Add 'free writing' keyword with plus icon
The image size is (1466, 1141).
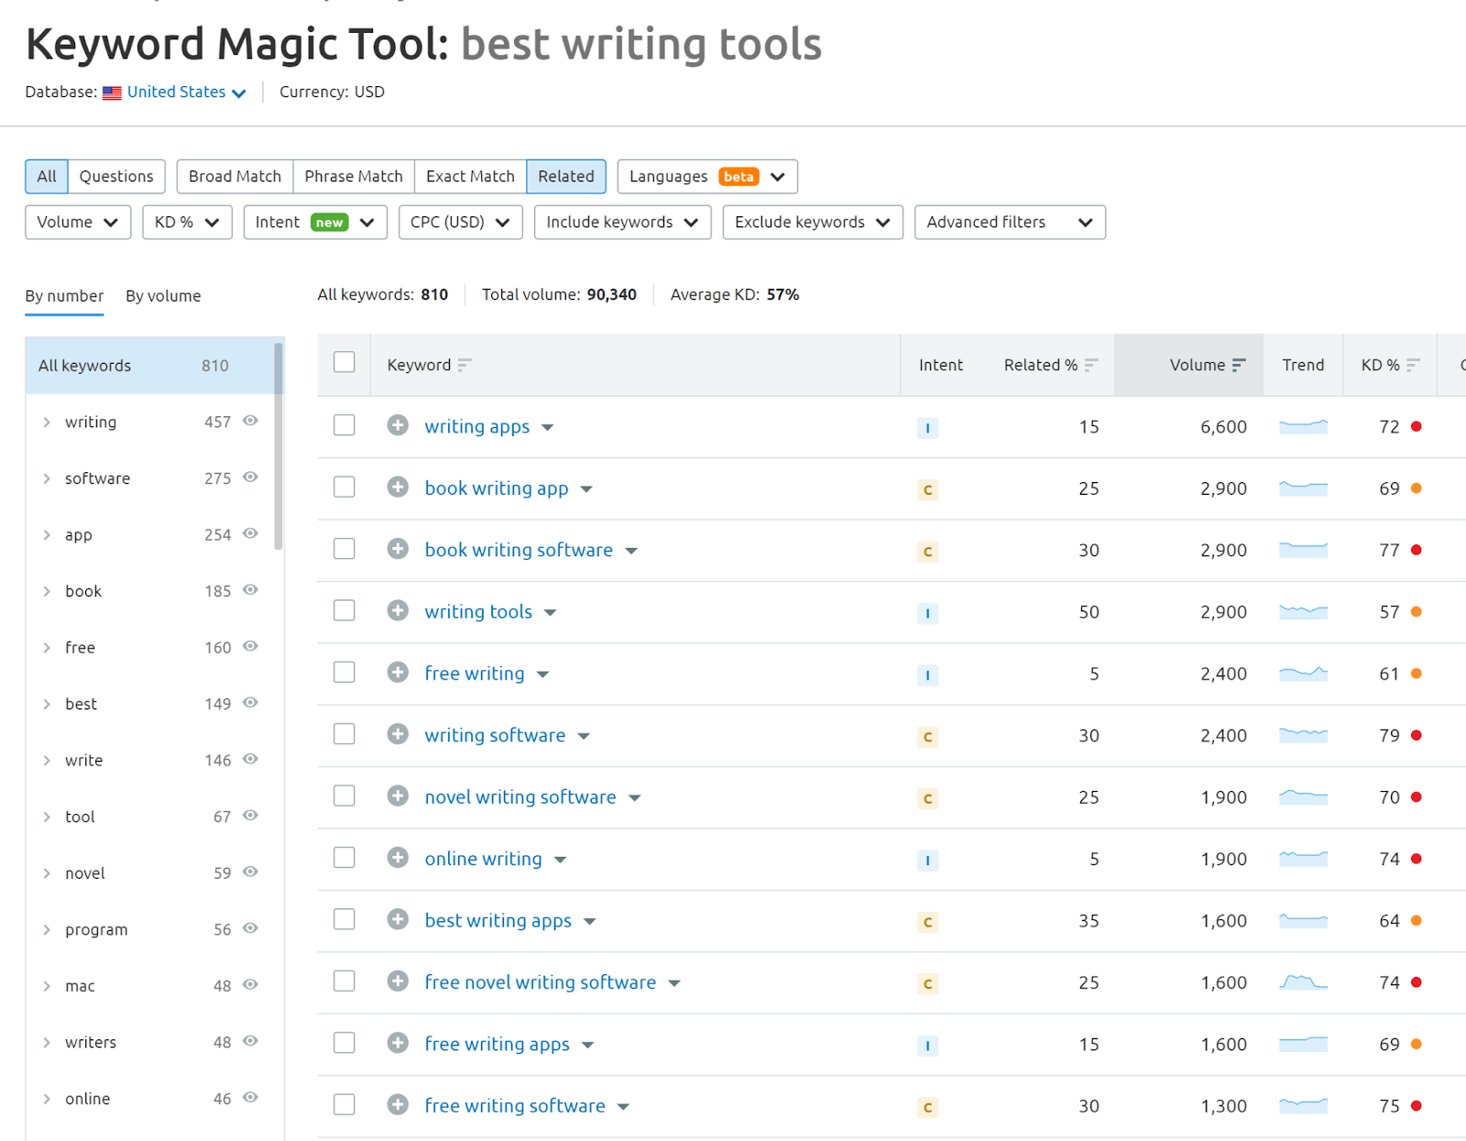pyautogui.click(x=398, y=673)
